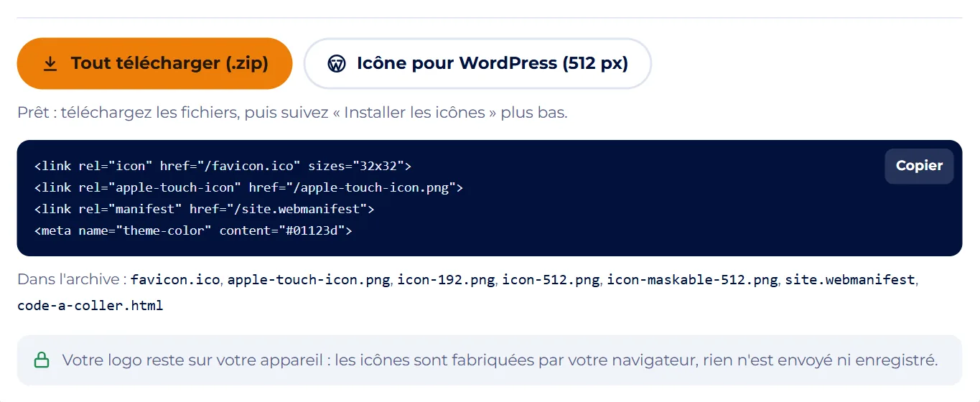Click the Tout télécharger (.zip) button
The image size is (980, 402).
154,63
